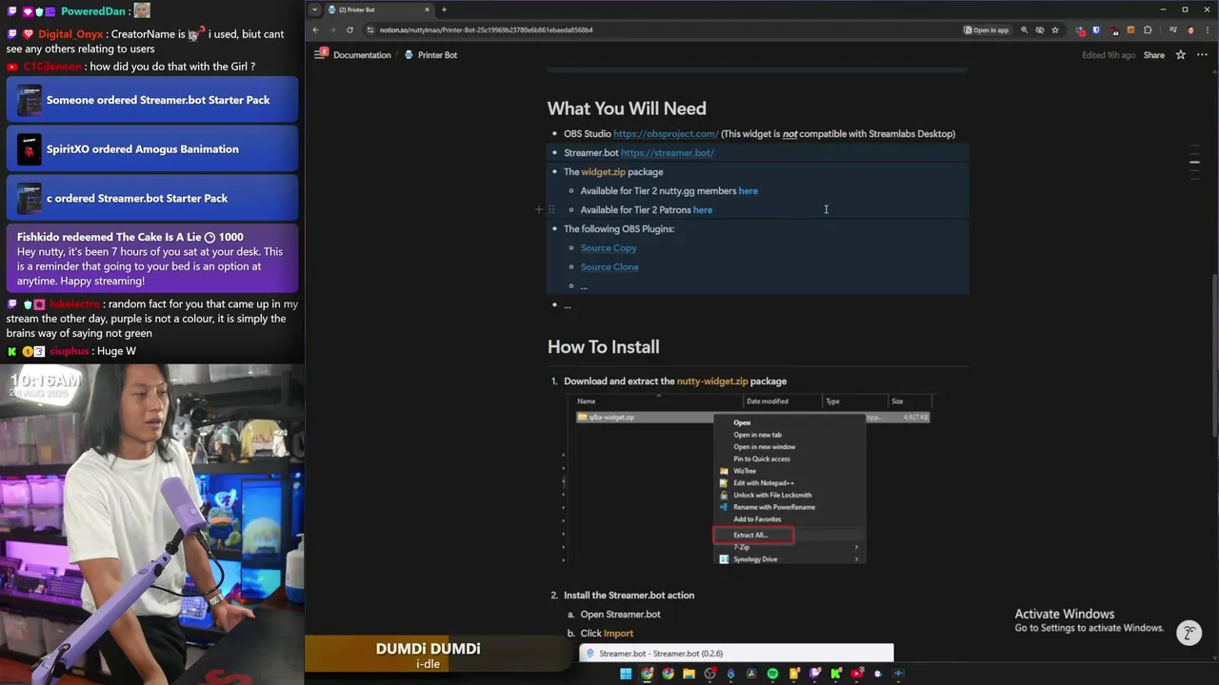Open site information icon in address bar

(x=370, y=29)
